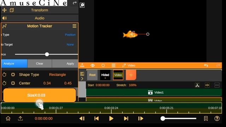
Task: Click the timeline marker 0:00:03:24
Action: click(111, 108)
